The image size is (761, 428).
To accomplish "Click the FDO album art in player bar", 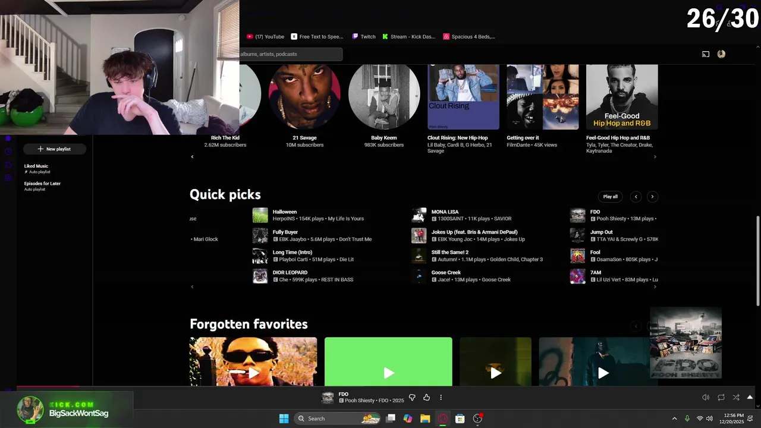I will pos(328,398).
